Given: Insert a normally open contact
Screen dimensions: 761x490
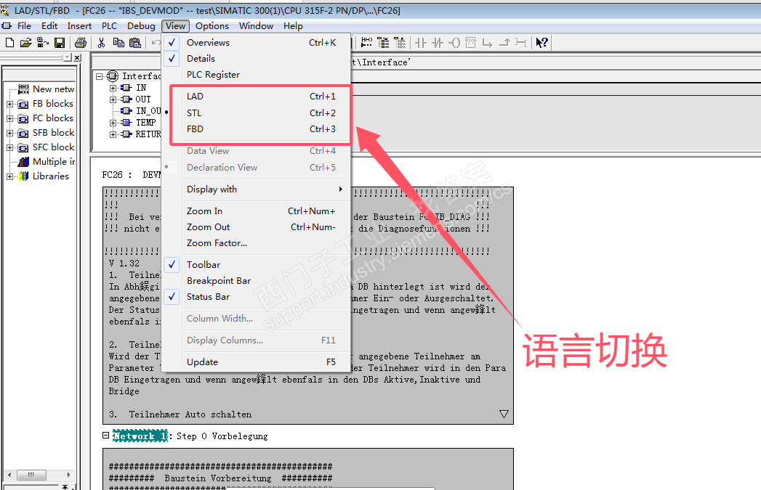Looking at the screenshot, I should click(421, 43).
